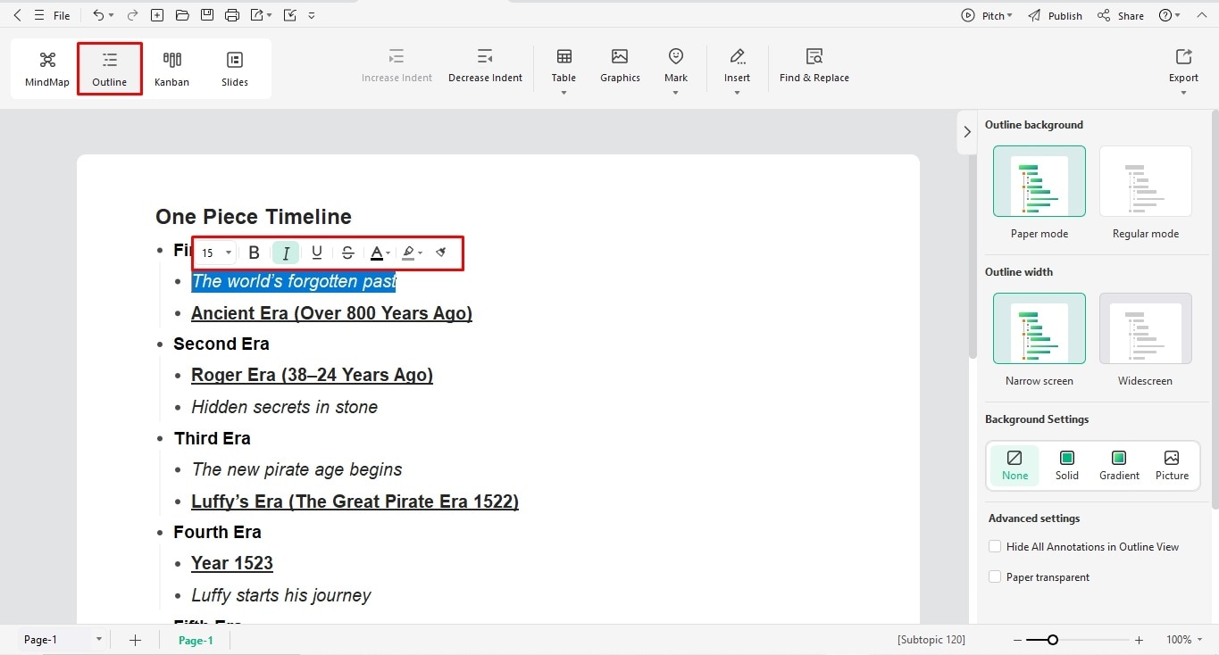Toggle underline formatting in floating toolbar
Screen dimensions: 1219x655
(x=317, y=253)
